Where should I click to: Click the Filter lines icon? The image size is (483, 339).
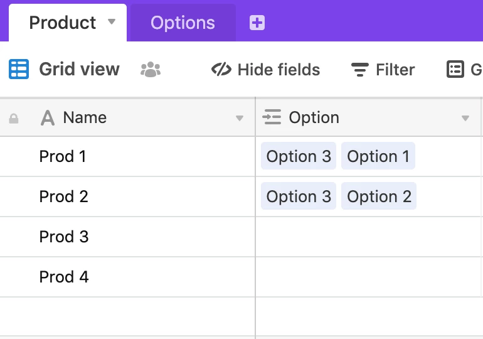(359, 70)
